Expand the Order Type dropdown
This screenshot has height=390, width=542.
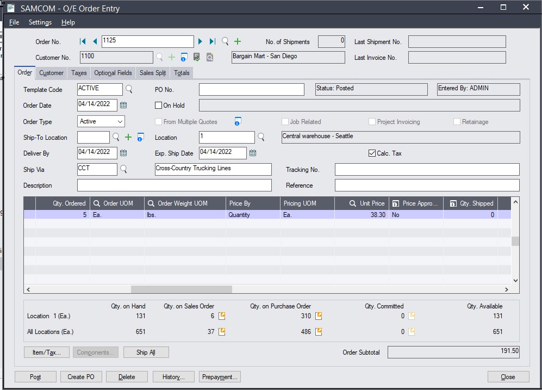pos(120,121)
